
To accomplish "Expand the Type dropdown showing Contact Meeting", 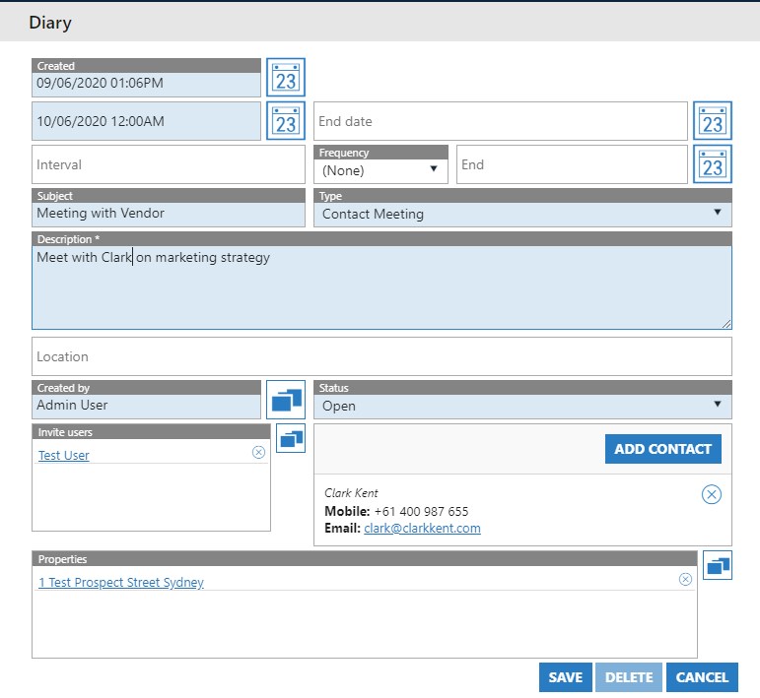I will [522, 214].
